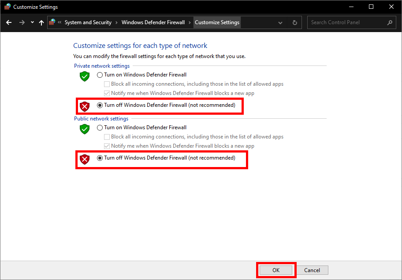The width and height of the screenshot is (402, 280).
Task: Click the Forward navigation arrow
Action: [x=22, y=22]
